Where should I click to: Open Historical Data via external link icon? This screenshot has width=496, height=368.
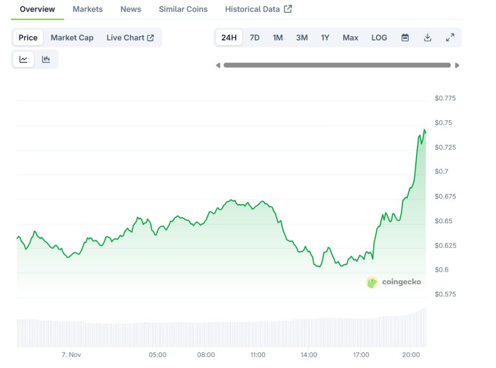[288, 8]
